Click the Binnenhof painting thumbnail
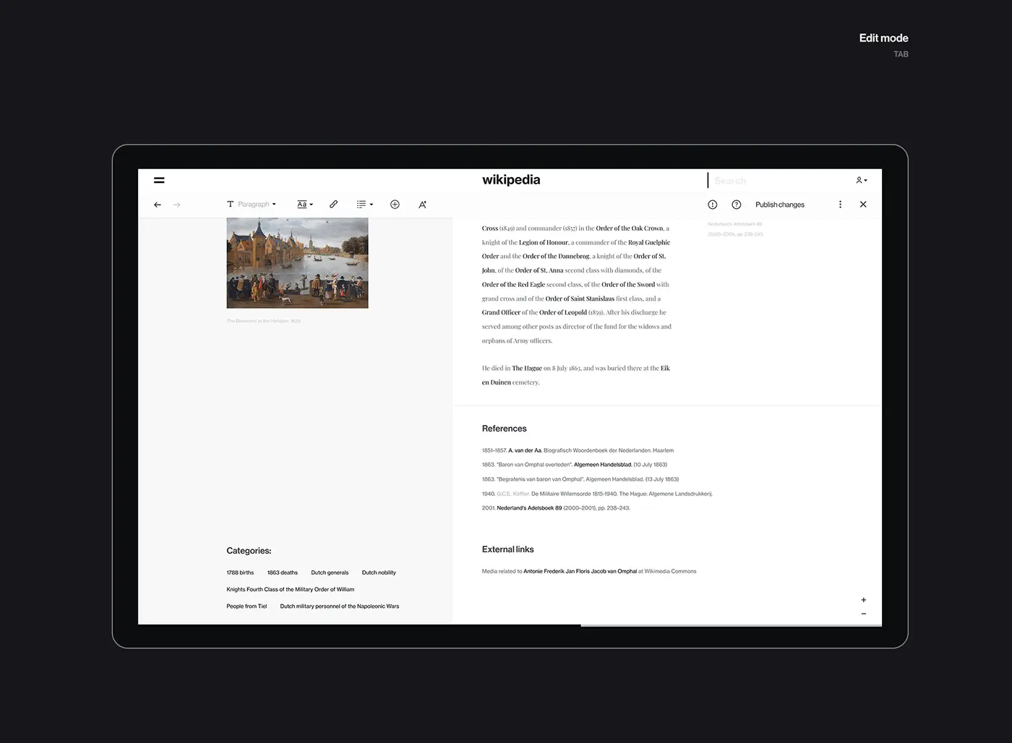The width and height of the screenshot is (1012, 743). (x=297, y=263)
